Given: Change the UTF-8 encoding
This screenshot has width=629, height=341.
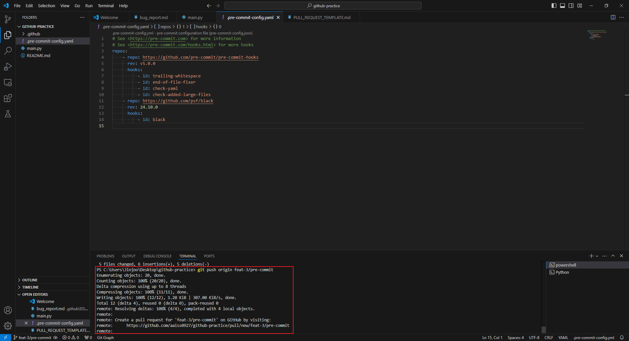Looking at the screenshot, I should click(534, 337).
